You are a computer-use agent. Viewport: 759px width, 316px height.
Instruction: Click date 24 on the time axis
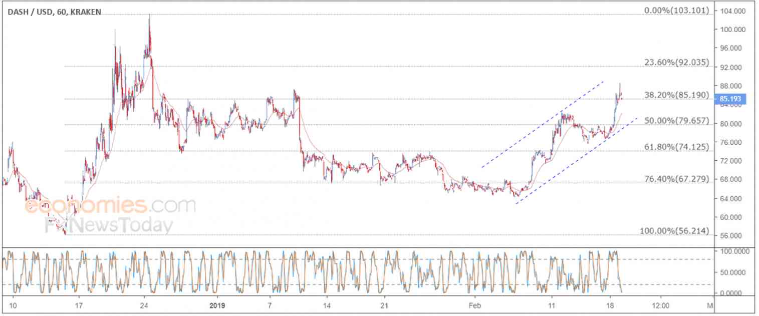point(145,305)
